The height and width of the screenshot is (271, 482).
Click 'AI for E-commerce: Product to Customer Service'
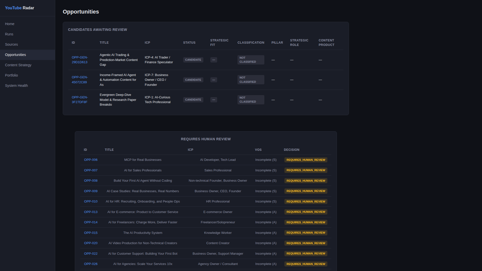[143, 212]
